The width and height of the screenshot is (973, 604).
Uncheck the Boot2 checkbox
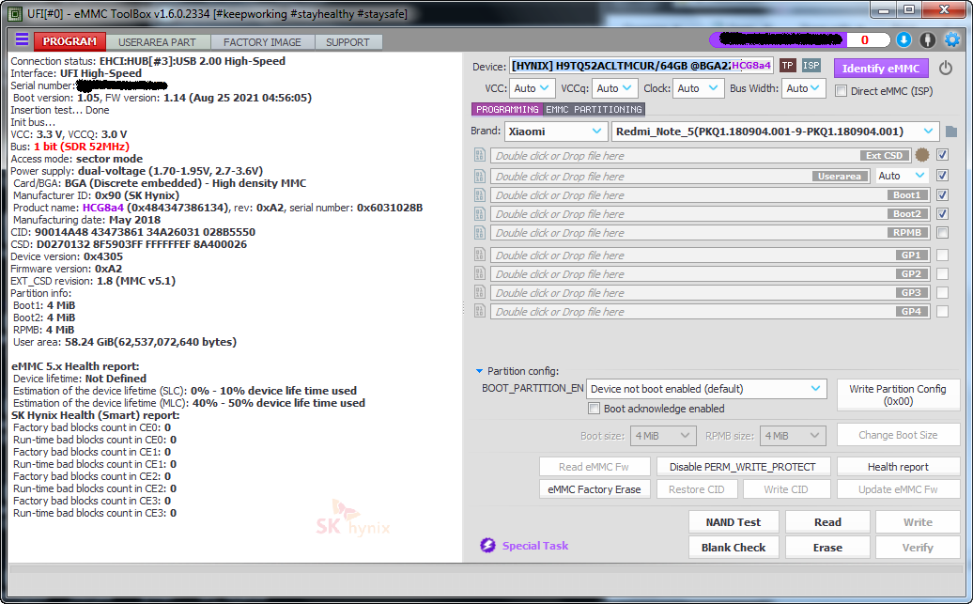click(943, 214)
